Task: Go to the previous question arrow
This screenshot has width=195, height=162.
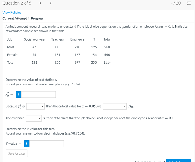Action: [40, 3]
